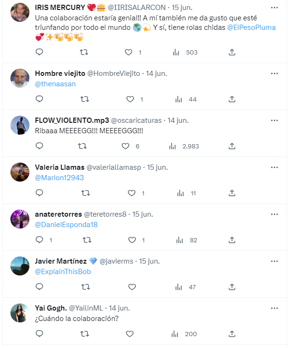Retweet Hombre viejito's tweet
297x348 pixels.
[x=85, y=99]
